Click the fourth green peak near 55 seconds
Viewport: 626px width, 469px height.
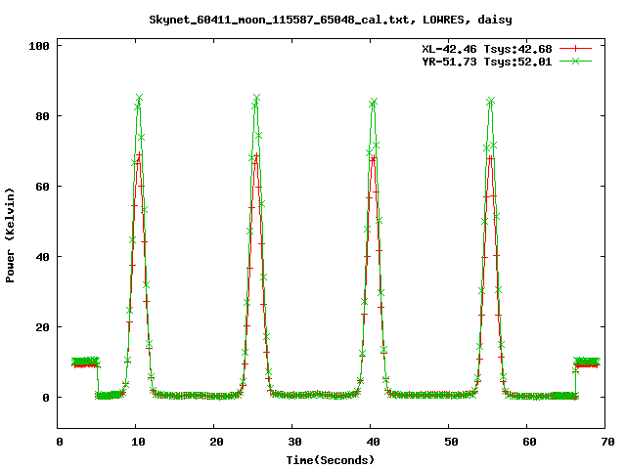[x=491, y=101]
